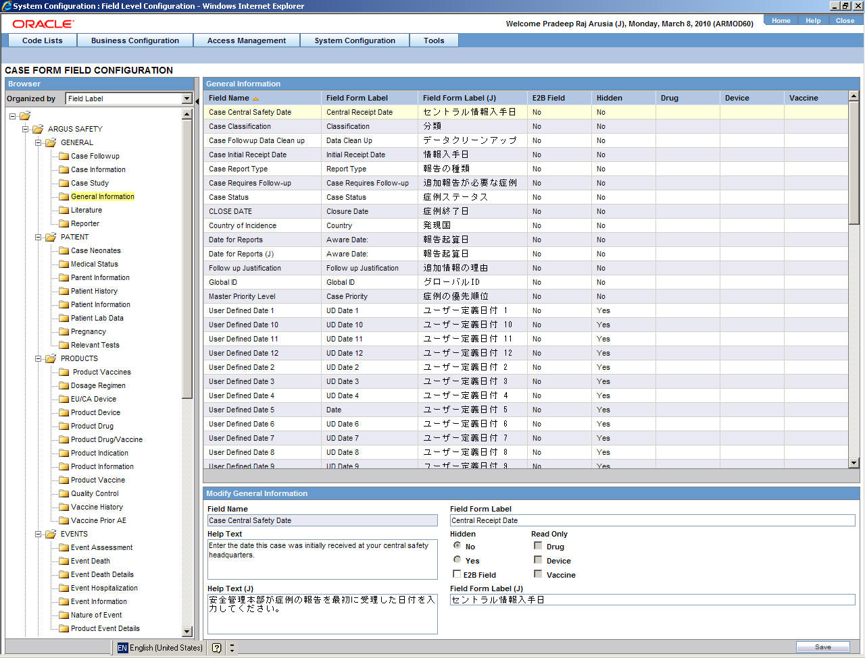The image size is (865, 658).
Task: Click the Pregnancy folder icon in tree
Action: pos(64,331)
